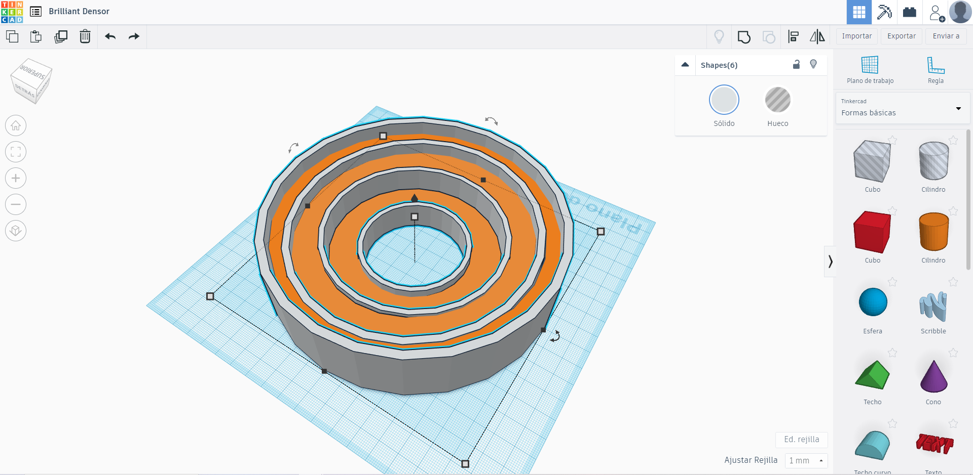This screenshot has height=475, width=973.
Task: Rename the Brilliant Densor design title
Action: coord(79,11)
